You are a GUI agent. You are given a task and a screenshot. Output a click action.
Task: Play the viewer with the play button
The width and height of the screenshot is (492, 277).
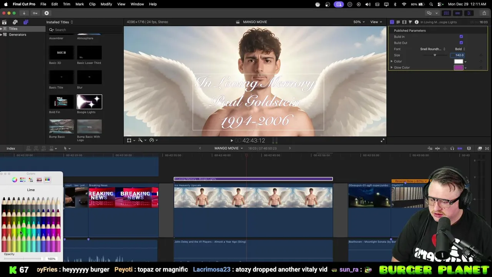tap(231, 141)
